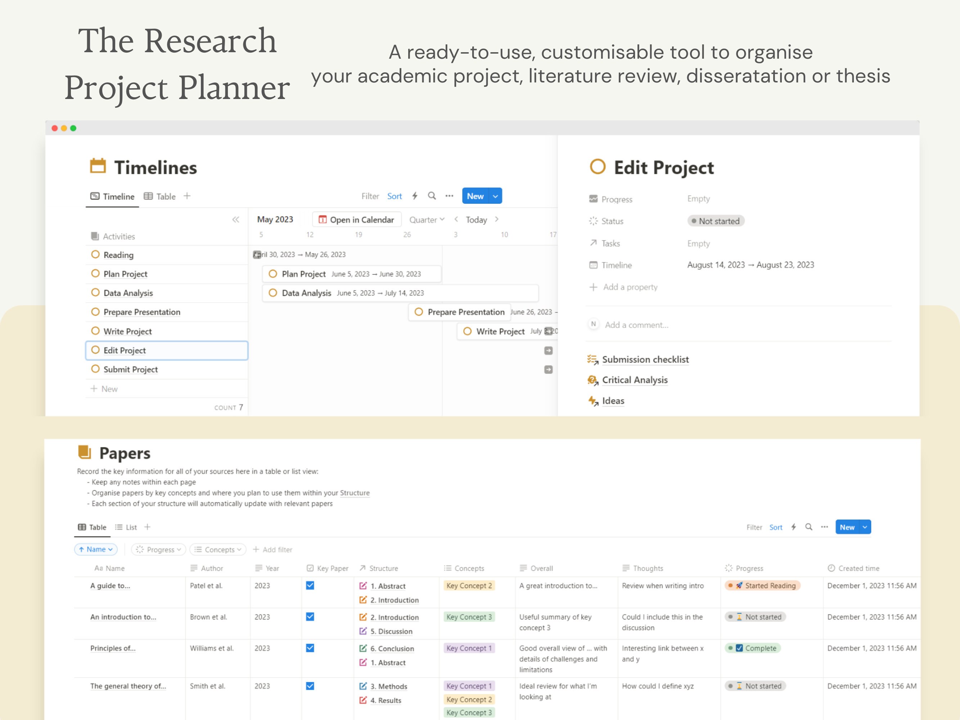Expand the New button dropdown in Timelines
Viewport: 960px width, 720px height.
[x=495, y=196]
